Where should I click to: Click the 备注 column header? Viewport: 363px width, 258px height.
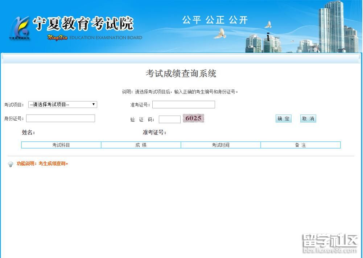click(x=300, y=145)
